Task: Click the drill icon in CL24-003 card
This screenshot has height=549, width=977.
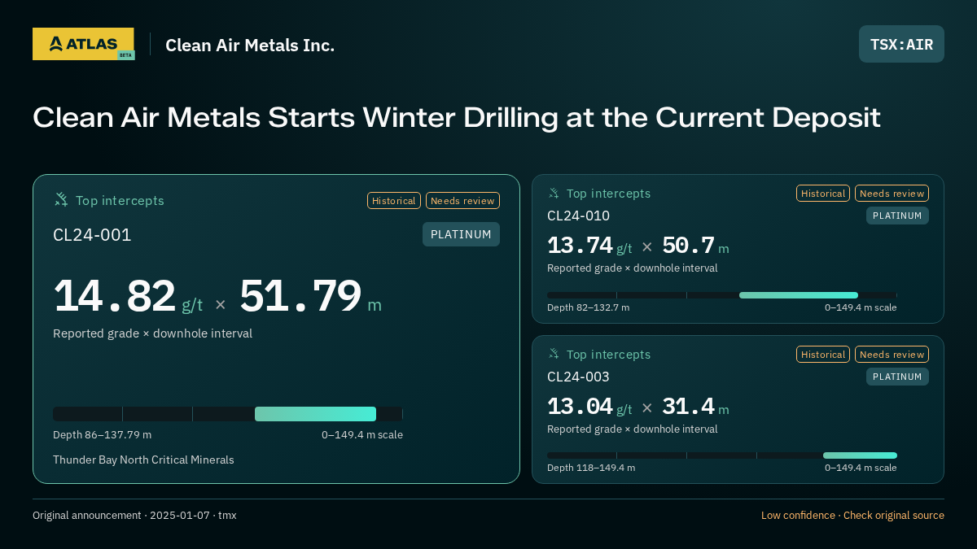Action: (554, 354)
